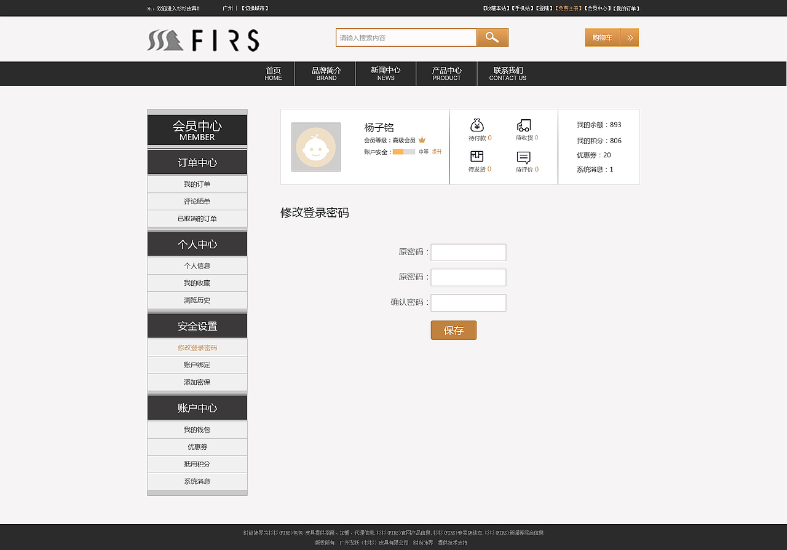Image resolution: width=787 pixels, height=550 pixels.
Task: Select 修改登录密码 in the sidebar
Action: [197, 347]
